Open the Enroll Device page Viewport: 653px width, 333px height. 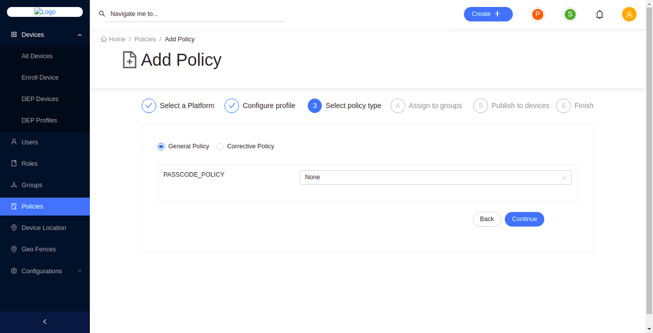point(40,78)
